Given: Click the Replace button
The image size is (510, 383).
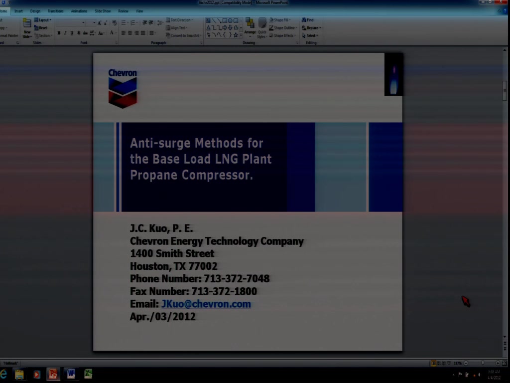Looking at the screenshot, I should [x=311, y=28].
